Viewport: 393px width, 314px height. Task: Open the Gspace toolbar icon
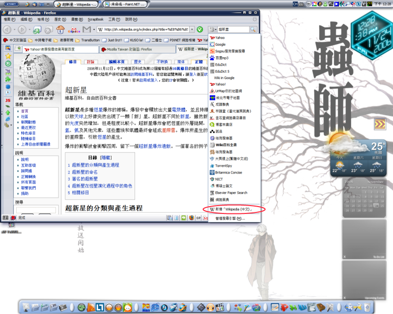(x=74, y=30)
